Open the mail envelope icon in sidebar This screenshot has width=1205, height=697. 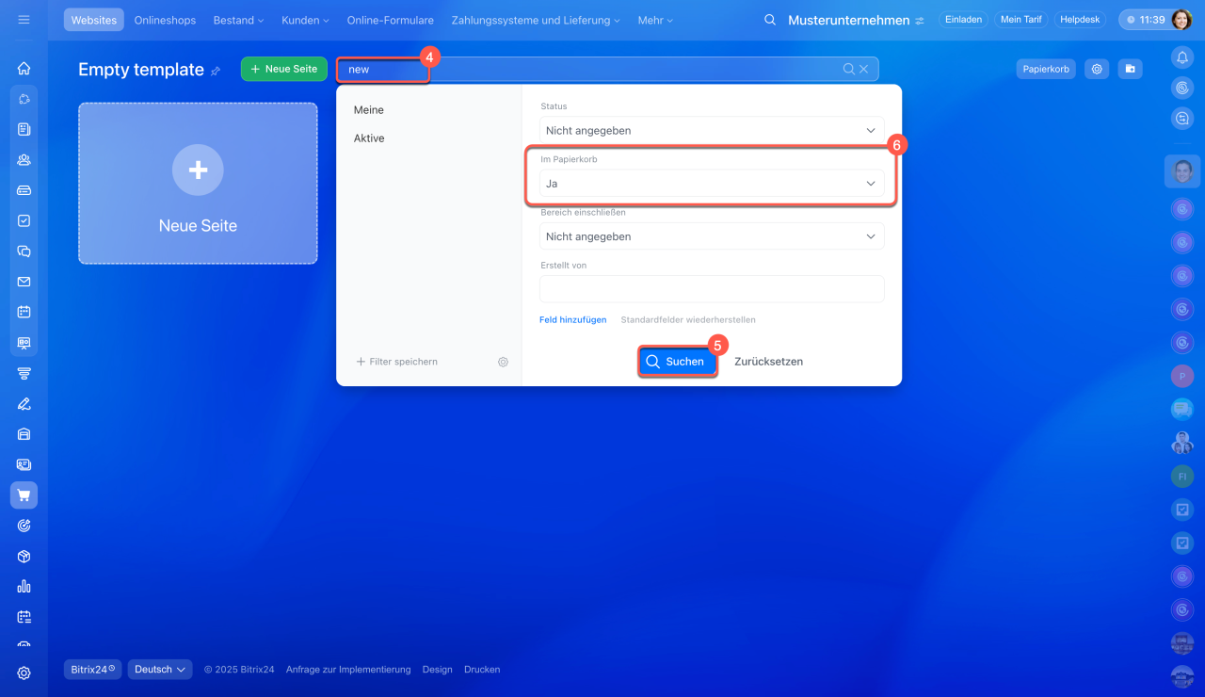pos(24,282)
